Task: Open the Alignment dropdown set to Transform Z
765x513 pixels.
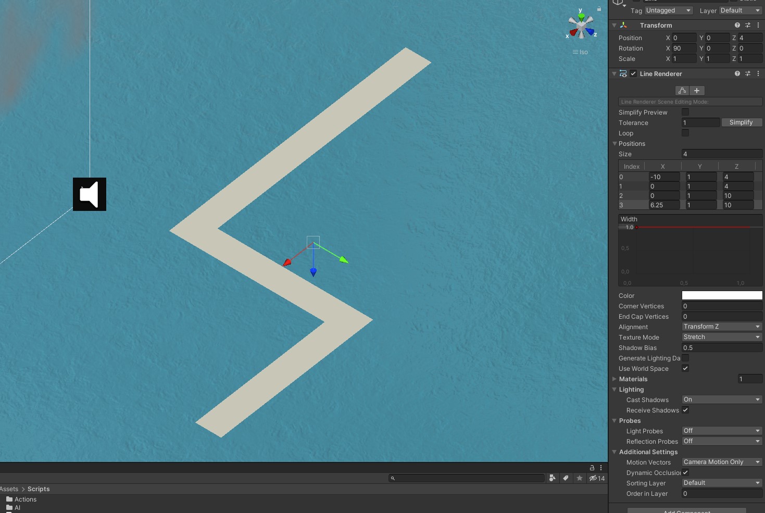Action: [x=722, y=327]
